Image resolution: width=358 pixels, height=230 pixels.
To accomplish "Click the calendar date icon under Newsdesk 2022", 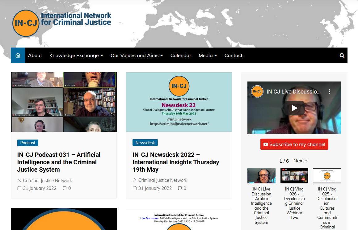I will tap(135, 188).
